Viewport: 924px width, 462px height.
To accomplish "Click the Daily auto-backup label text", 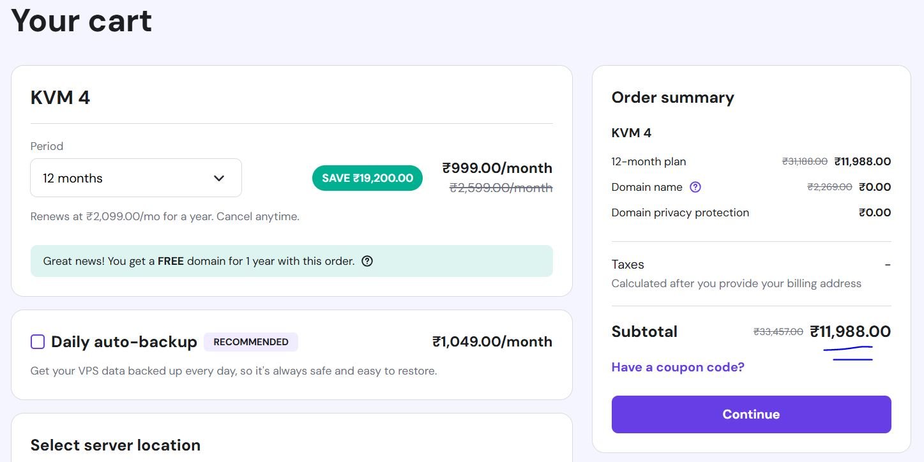I will click(124, 342).
